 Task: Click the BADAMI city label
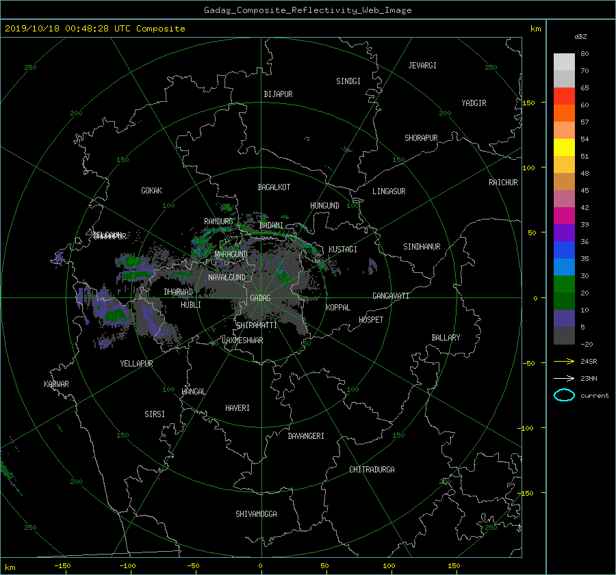coord(271,226)
